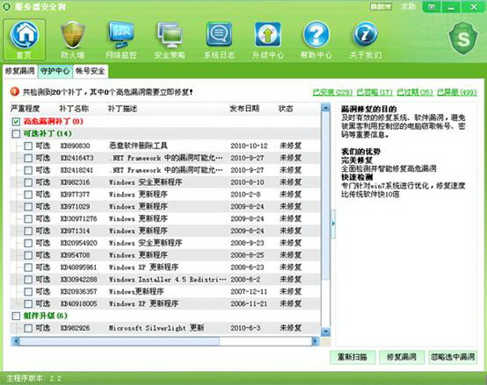The image size is (487, 385).
Task: Open the 已屏蔽 (499) link
Action: click(457, 92)
